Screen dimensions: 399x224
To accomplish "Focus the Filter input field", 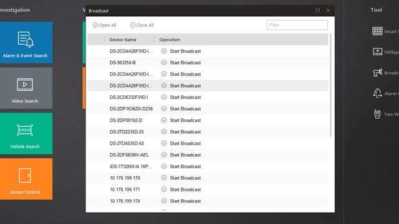I will click(x=297, y=25).
